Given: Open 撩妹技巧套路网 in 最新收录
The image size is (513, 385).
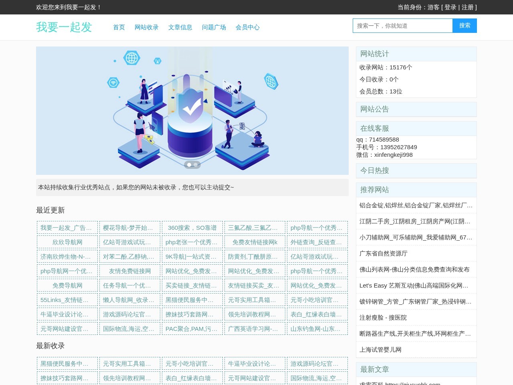Looking at the screenshot, I should [67, 378].
